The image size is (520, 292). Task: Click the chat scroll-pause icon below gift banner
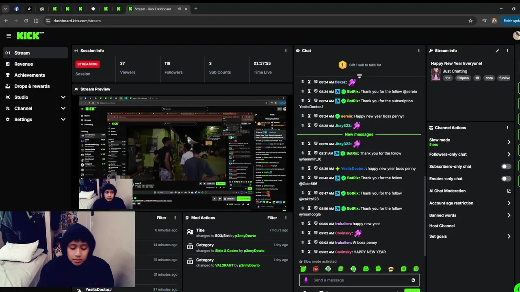click(x=359, y=76)
